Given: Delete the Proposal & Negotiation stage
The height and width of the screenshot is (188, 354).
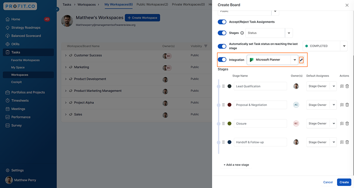Looking at the screenshot, I should coord(347,105).
